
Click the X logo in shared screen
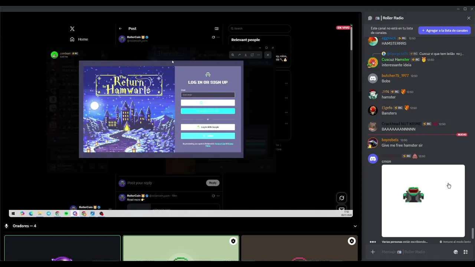pyautogui.click(x=72, y=29)
